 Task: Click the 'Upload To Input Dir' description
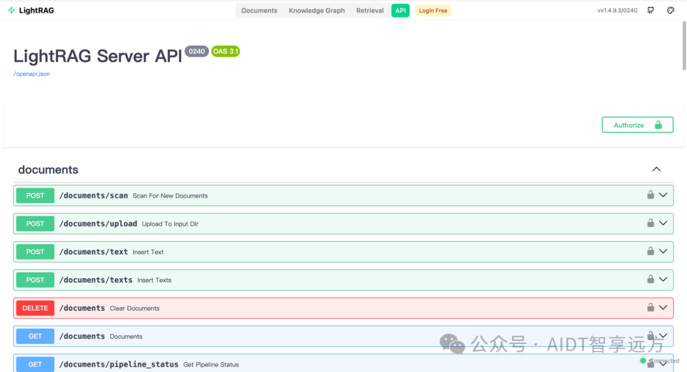coord(170,224)
